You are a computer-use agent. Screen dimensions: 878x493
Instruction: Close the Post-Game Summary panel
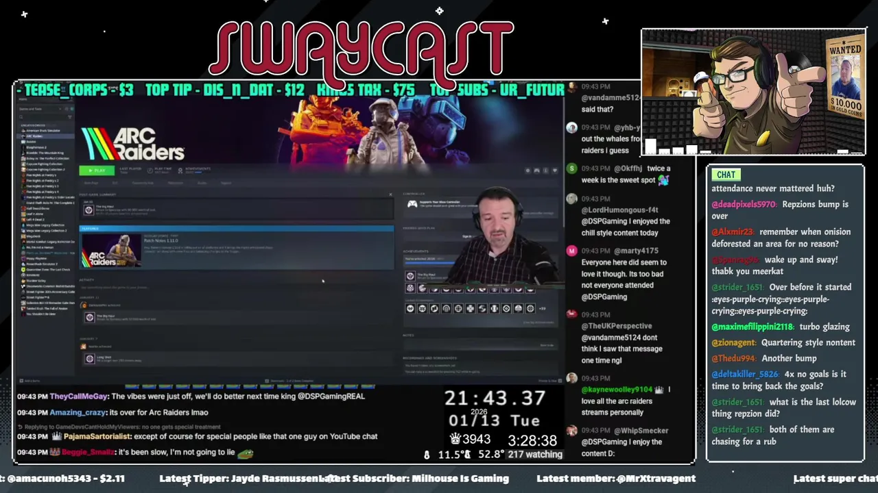point(390,194)
